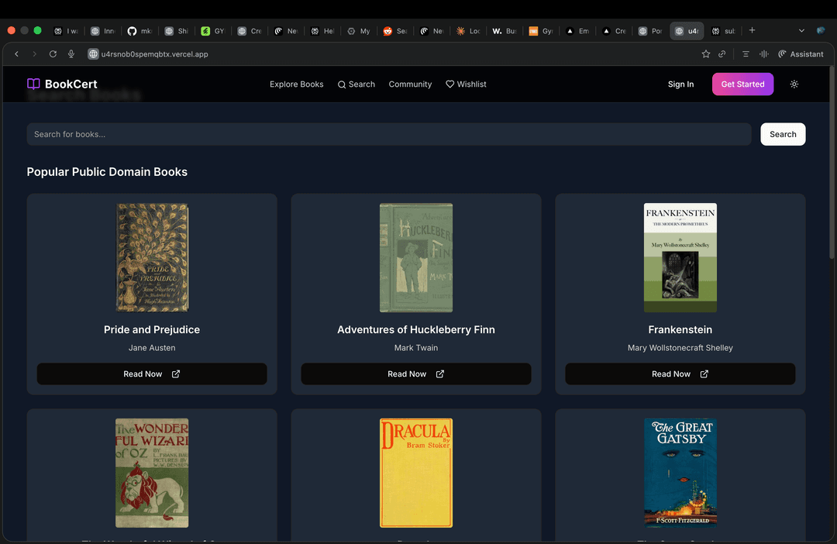Click the address bar URL
The width and height of the screenshot is (837, 544).
(155, 54)
